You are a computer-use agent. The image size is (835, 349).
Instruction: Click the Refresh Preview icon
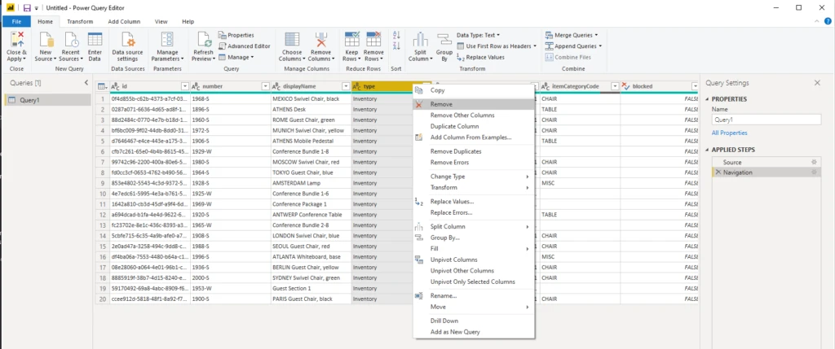point(203,41)
